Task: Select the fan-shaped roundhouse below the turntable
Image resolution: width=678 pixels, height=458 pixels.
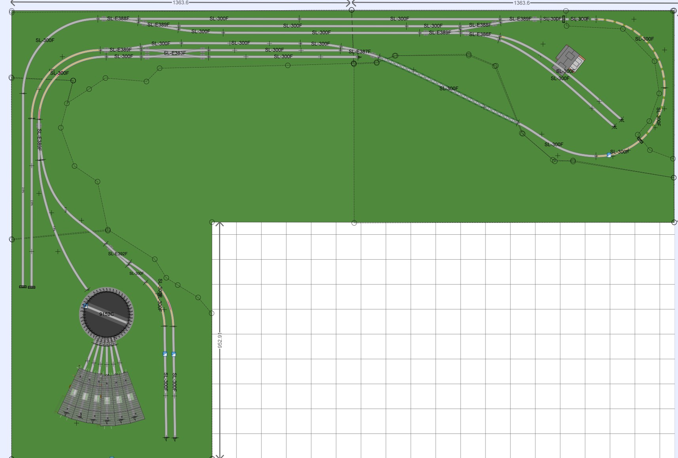Action: click(101, 397)
